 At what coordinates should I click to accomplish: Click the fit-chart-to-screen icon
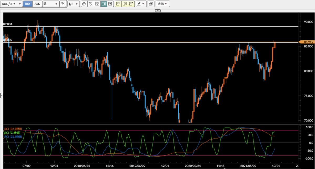pos(97,4)
